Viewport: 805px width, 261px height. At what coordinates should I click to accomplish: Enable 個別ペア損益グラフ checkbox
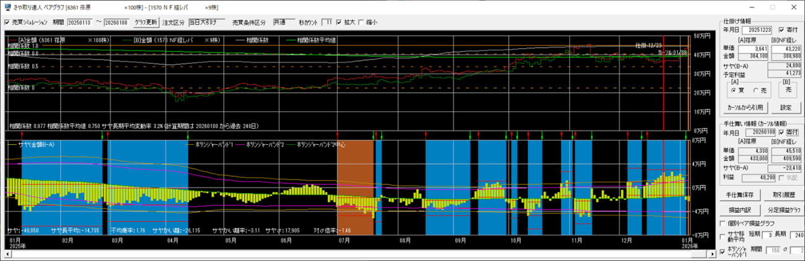click(723, 223)
